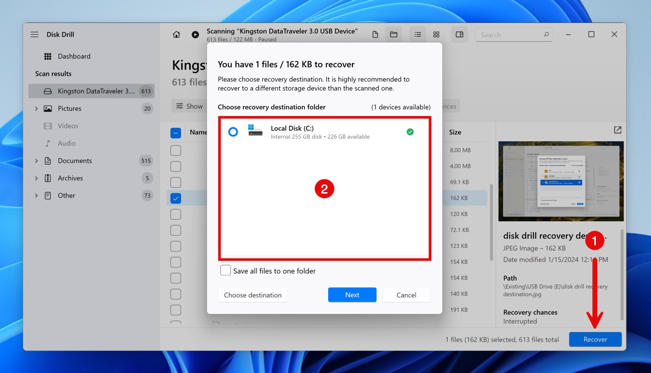Check the 123 KB file row checkbox
Screen dimensions: 651x373
point(176,246)
